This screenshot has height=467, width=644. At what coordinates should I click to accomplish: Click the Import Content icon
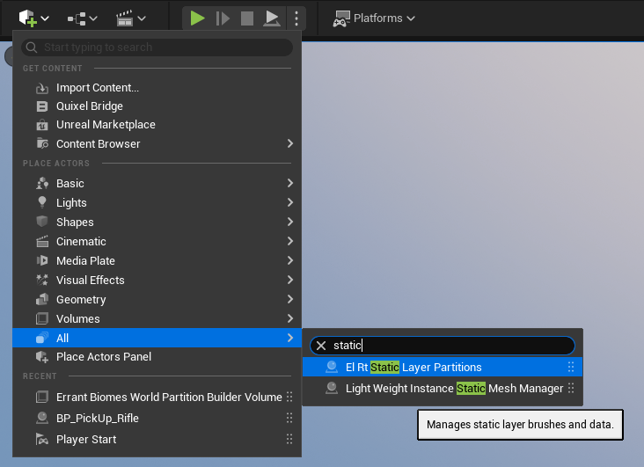42,88
